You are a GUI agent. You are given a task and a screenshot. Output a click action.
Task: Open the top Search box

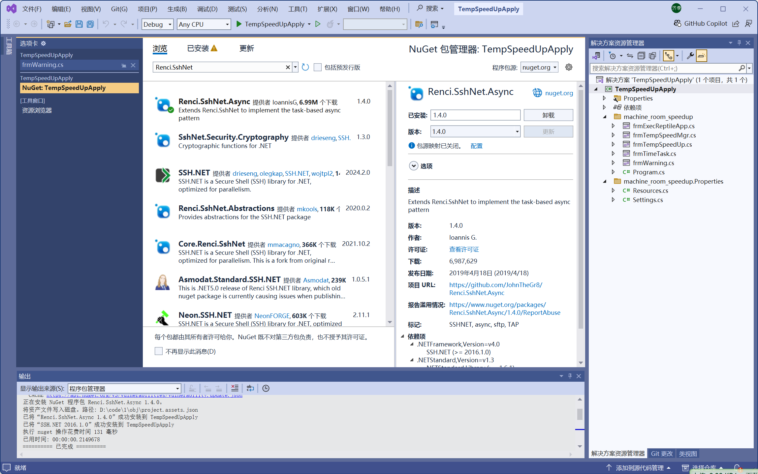pyautogui.click(x=430, y=9)
